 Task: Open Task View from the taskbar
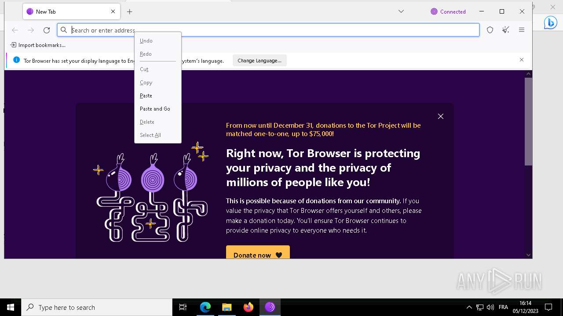coord(183,307)
